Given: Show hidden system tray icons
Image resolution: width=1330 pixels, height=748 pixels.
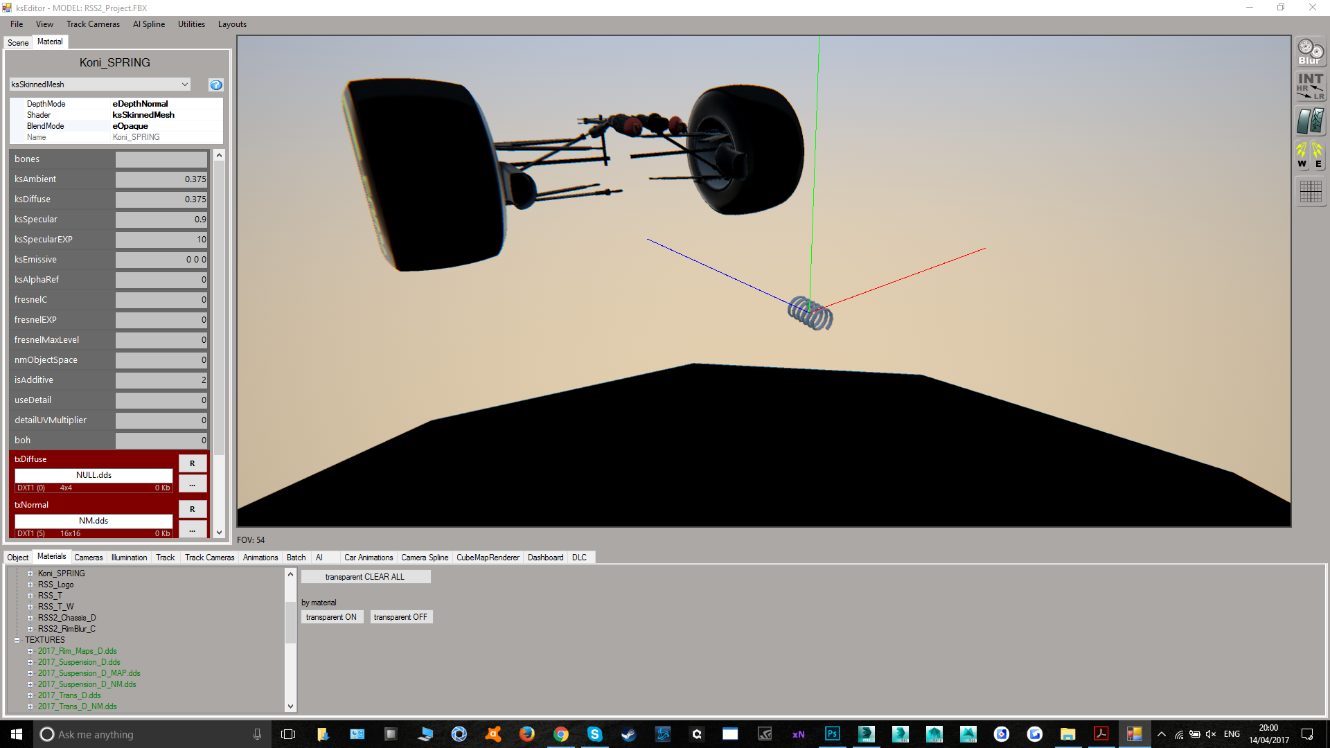Looking at the screenshot, I should [1162, 734].
